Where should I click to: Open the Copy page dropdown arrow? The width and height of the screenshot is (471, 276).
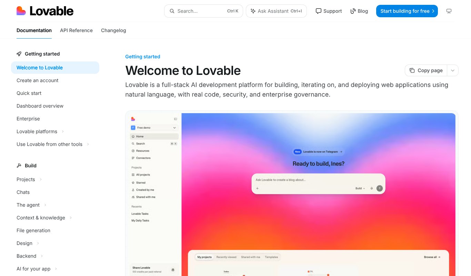click(453, 70)
